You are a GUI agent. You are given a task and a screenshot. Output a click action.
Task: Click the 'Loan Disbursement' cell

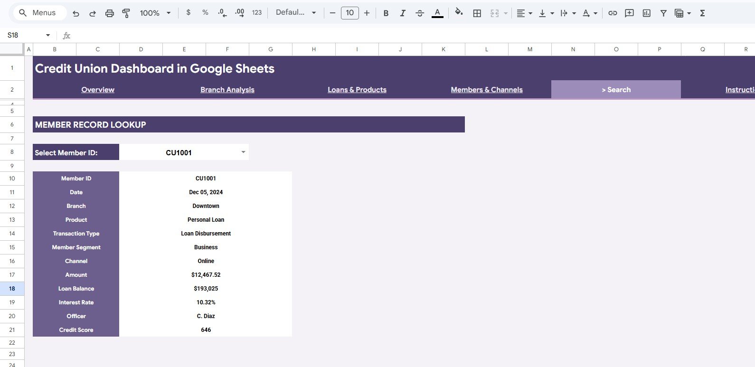pyautogui.click(x=206, y=234)
